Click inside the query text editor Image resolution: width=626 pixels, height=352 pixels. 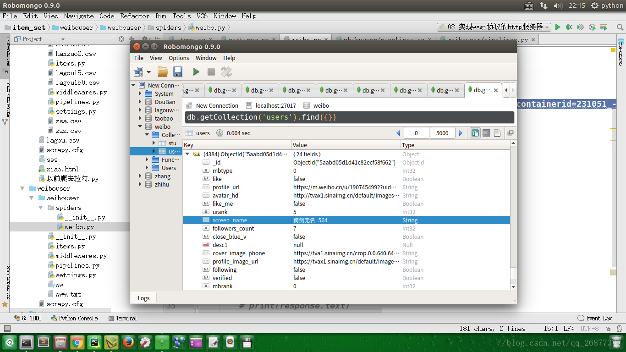click(350, 117)
